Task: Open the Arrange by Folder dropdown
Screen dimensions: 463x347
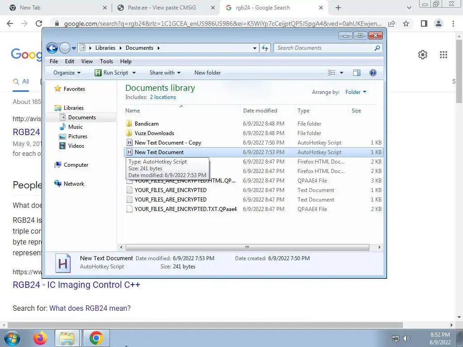Action: (x=356, y=92)
